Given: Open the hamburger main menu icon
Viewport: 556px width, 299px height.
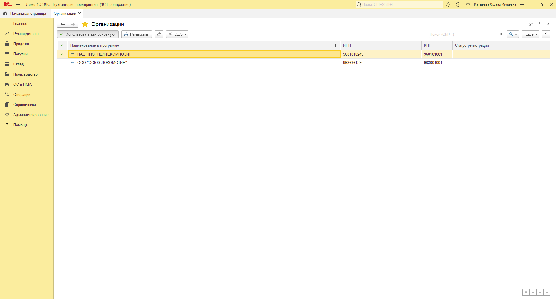Looking at the screenshot, I should pyautogui.click(x=18, y=5).
